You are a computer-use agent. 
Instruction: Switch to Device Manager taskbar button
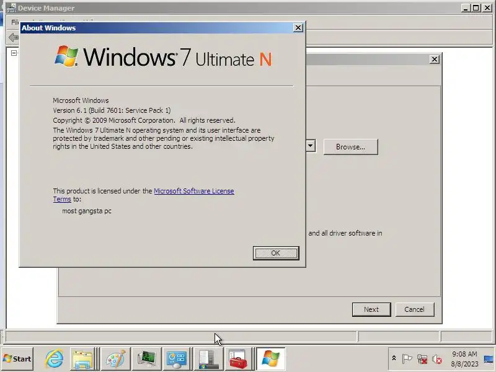click(208, 359)
